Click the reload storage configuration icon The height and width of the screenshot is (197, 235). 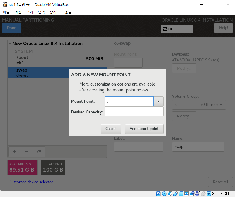click(x=39, y=152)
